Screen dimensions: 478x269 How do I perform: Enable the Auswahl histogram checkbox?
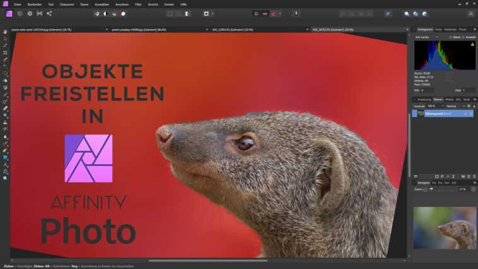pos(463,37)
